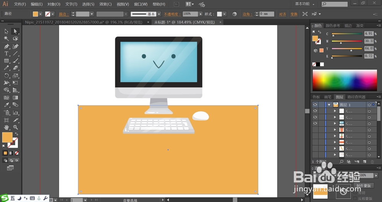Show the hidden pencil-thumbnail sublayer
Screen dimensions: 382x202
(315, 149)
